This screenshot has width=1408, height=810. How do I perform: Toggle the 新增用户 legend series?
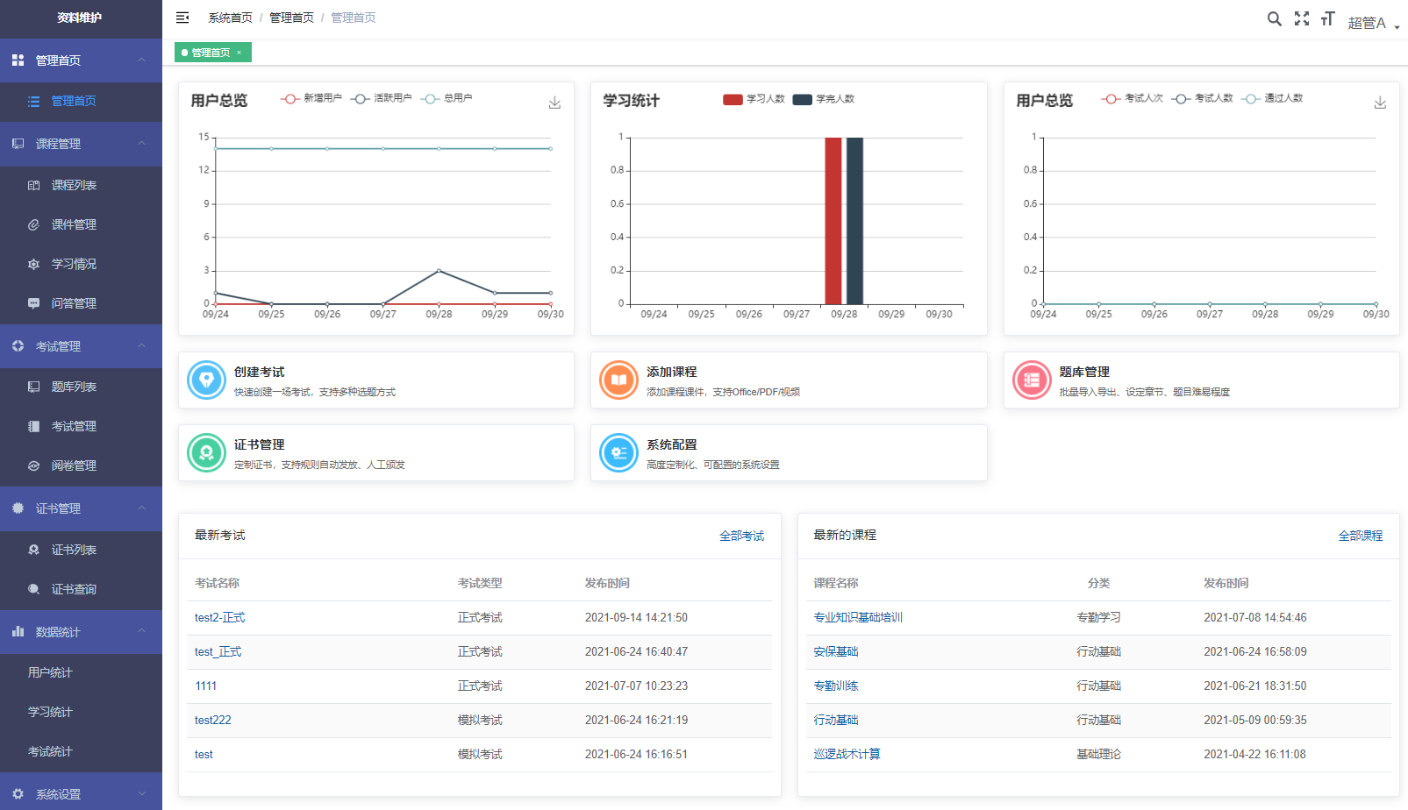point(311,98)
